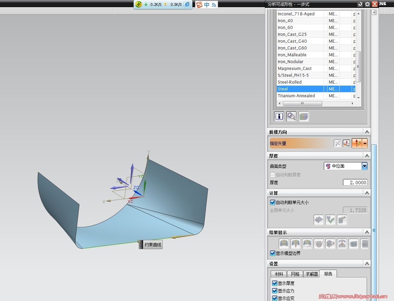Click the gray solid result icon

354,244
